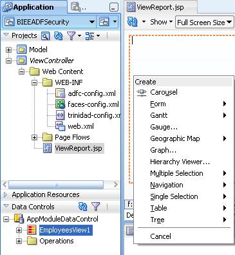Collapse the Projects panel triangle
Screen dimensions: 235x255
click(6, 35)
